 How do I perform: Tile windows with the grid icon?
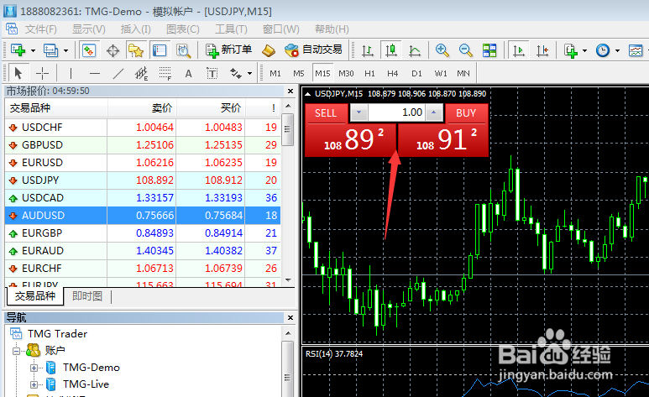click(489, 50)
